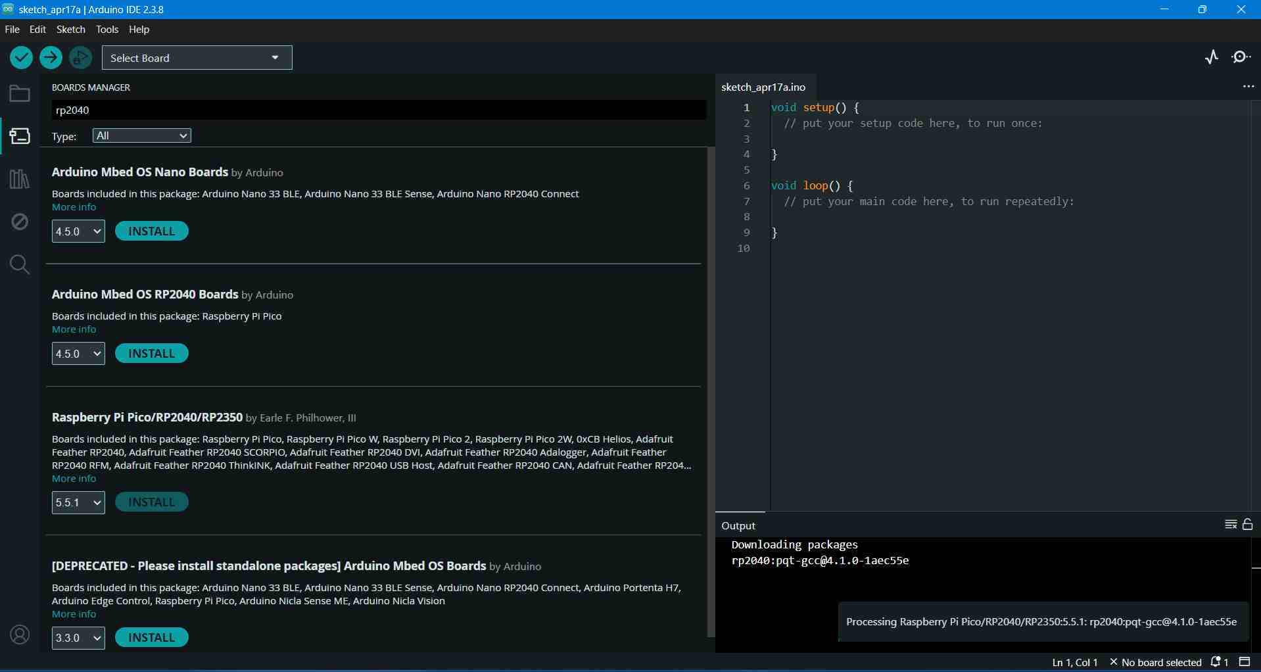Open version dropdown for Arduino Mbed OS RP2040 Boards
Image resolution: width=1261 pixels, height=672 pixels.
click(78, 354)
